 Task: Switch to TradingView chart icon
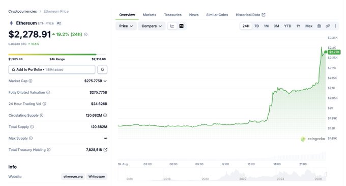click(181, 26)
